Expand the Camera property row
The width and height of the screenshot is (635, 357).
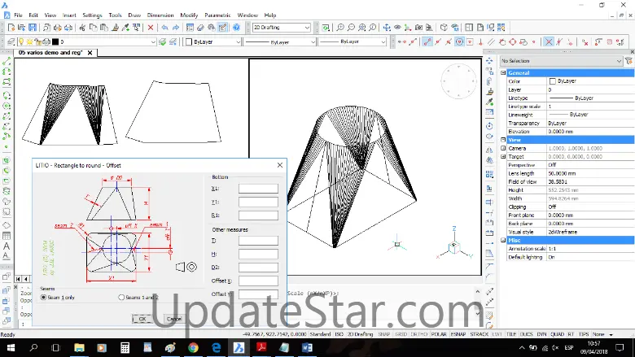click(x=503, y=148)
